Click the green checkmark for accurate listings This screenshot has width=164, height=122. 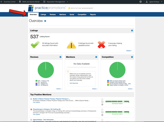[x=35, y=44]
